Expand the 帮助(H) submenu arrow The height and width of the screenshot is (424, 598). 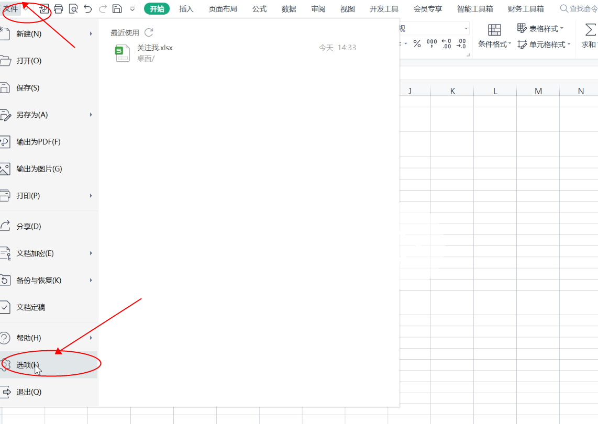[x=91, y=338]
